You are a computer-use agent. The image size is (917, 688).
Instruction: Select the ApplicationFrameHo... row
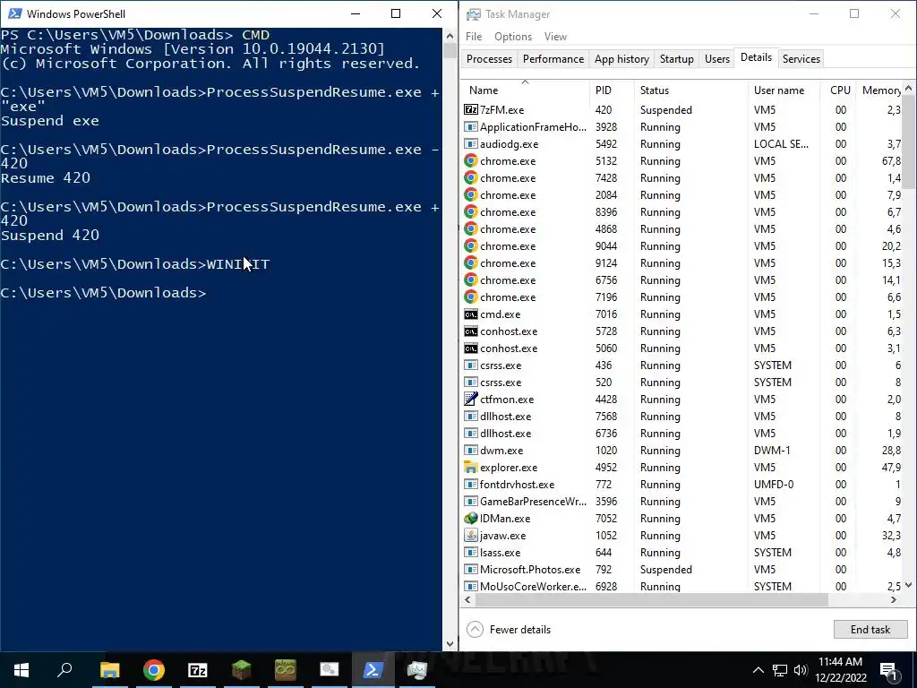point(681,126)
